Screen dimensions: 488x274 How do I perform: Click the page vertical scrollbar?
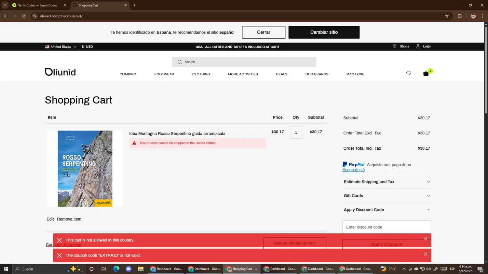[486, 70]
